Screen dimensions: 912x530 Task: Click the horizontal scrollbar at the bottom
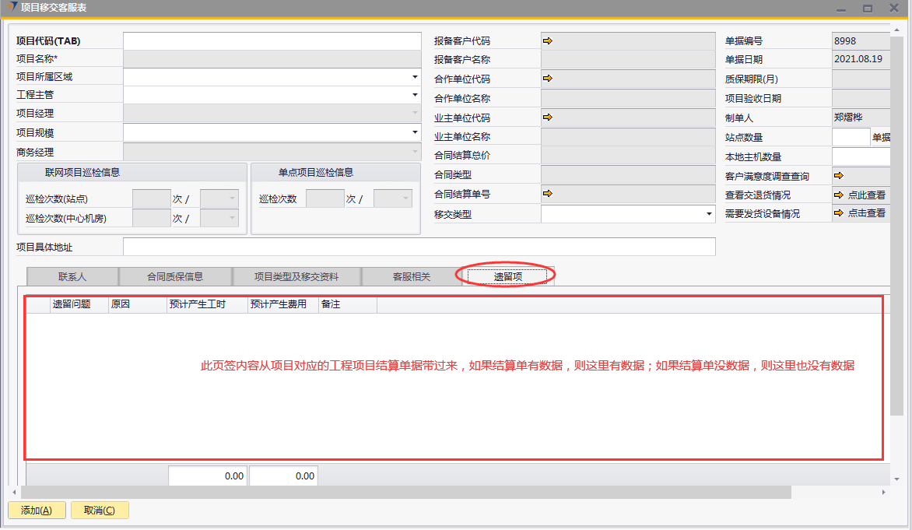[x=405, y=493]
